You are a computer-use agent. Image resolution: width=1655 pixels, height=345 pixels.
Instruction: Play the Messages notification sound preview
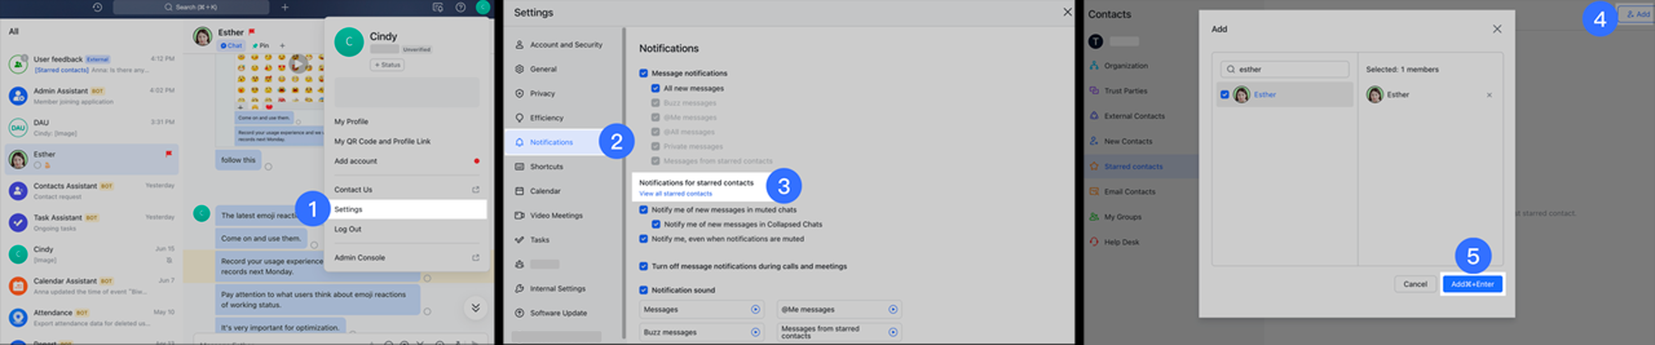click(x=755, y=310)
